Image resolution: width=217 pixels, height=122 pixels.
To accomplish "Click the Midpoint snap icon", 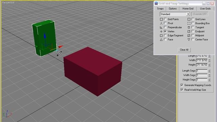I will pyautogui.click(x=189, y=36).
